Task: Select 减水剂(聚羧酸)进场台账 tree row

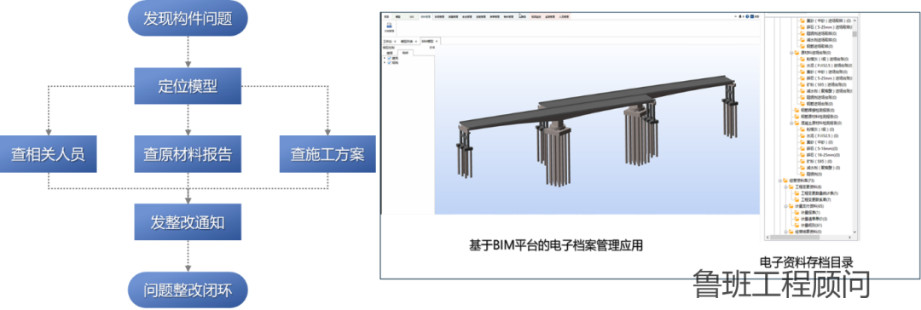Action: 825,90
